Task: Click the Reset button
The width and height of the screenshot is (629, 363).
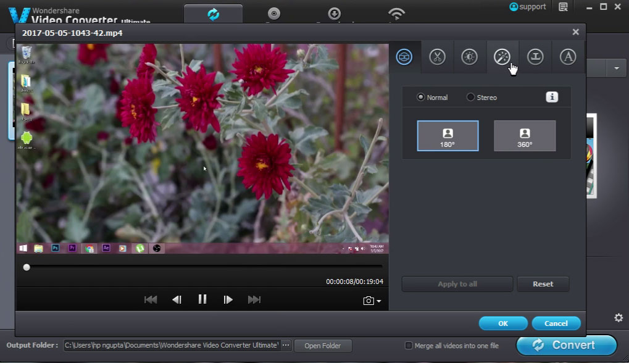Action: coord(543,283)
